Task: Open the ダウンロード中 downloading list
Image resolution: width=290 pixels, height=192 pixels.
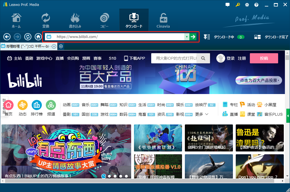Action: click(224, 37)
